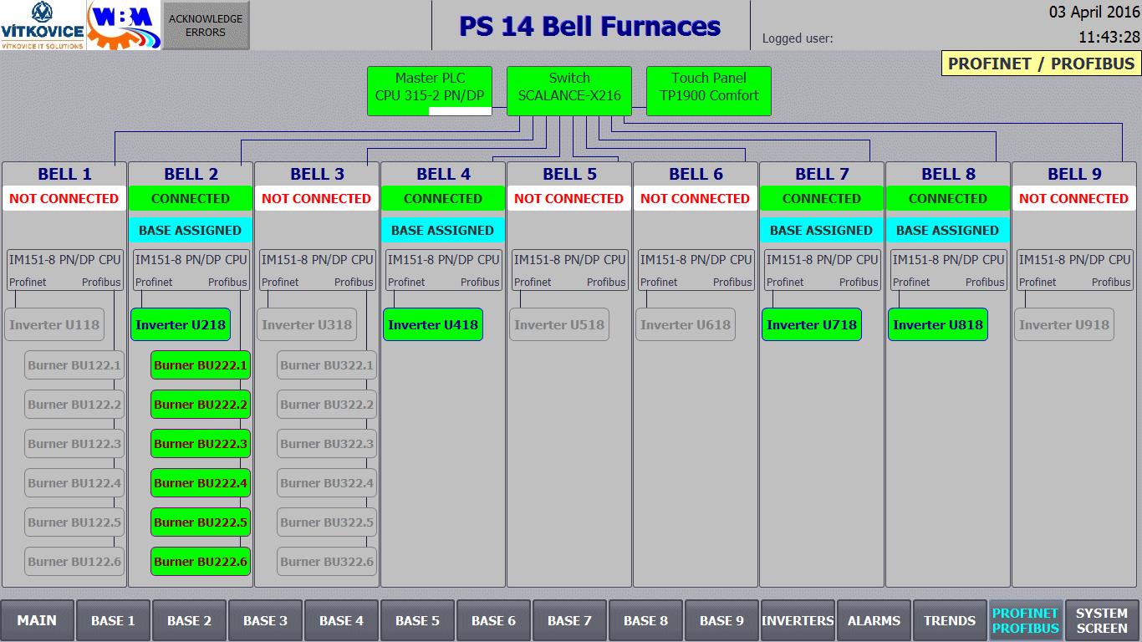Image resolution: width=1142 pixels, height=642 pixels.
Task: Click the Vitkovice IT Solutions logo
Action: [x=43, y=25]
